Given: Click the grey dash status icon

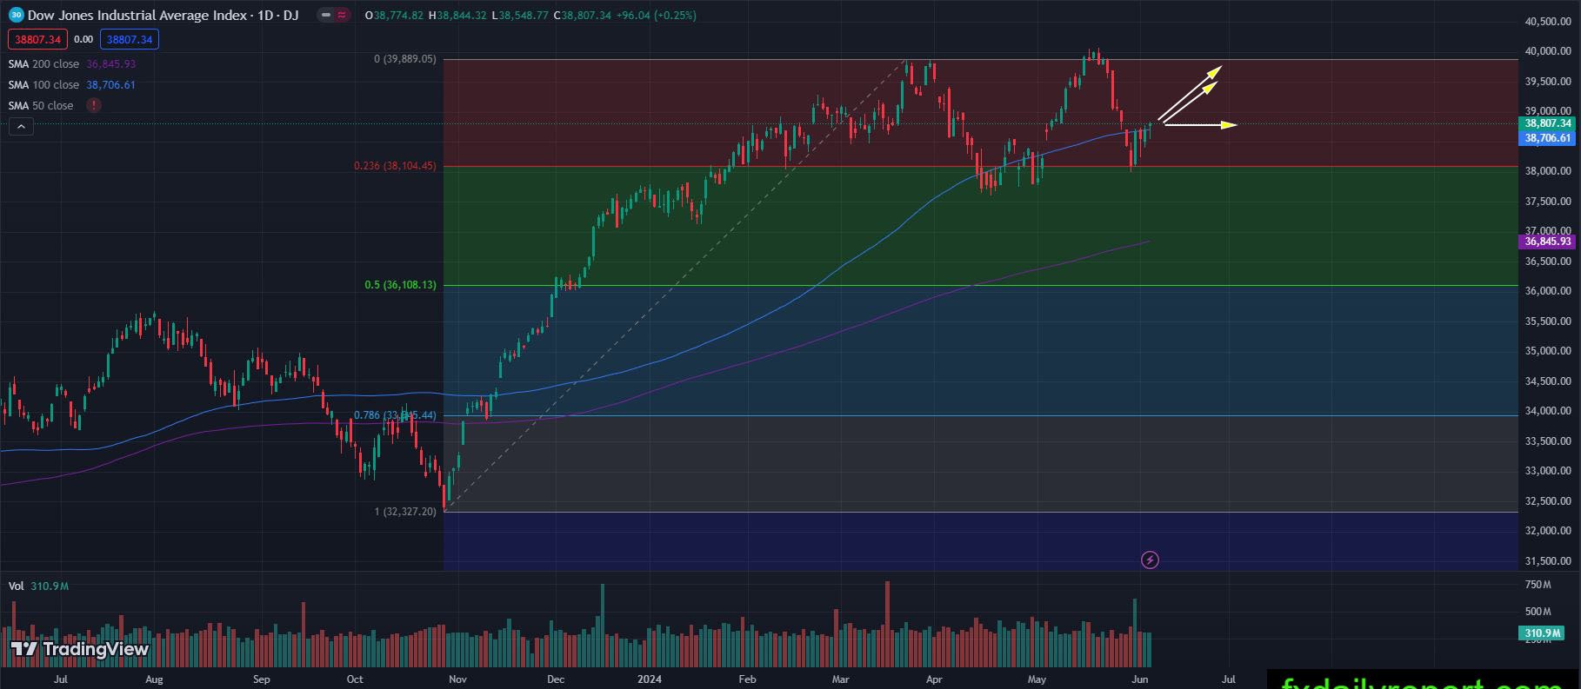Looking at the screenshot, I should pyautogui.click(x=325, y=15).
